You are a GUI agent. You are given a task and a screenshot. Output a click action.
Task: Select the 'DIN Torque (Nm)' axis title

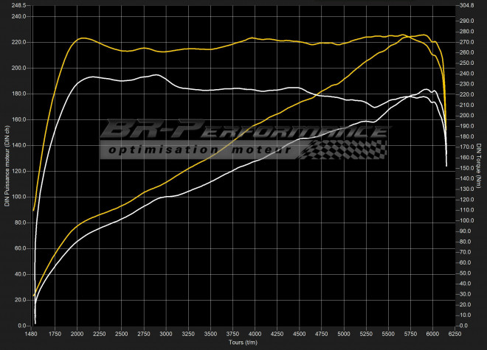pos(478,166)
